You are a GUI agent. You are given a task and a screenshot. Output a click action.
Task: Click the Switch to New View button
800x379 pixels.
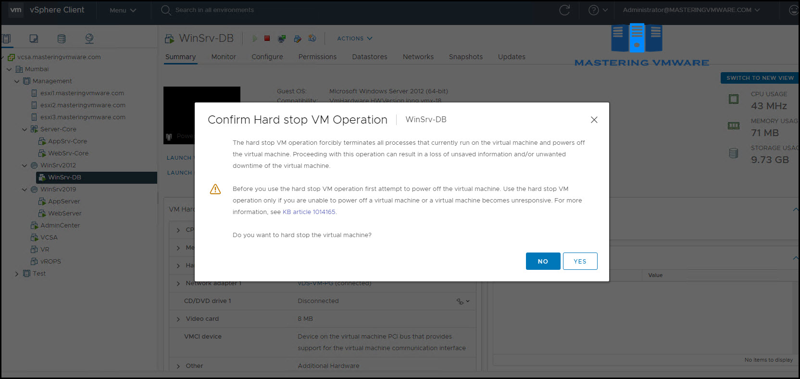click(x=760, y=78)
